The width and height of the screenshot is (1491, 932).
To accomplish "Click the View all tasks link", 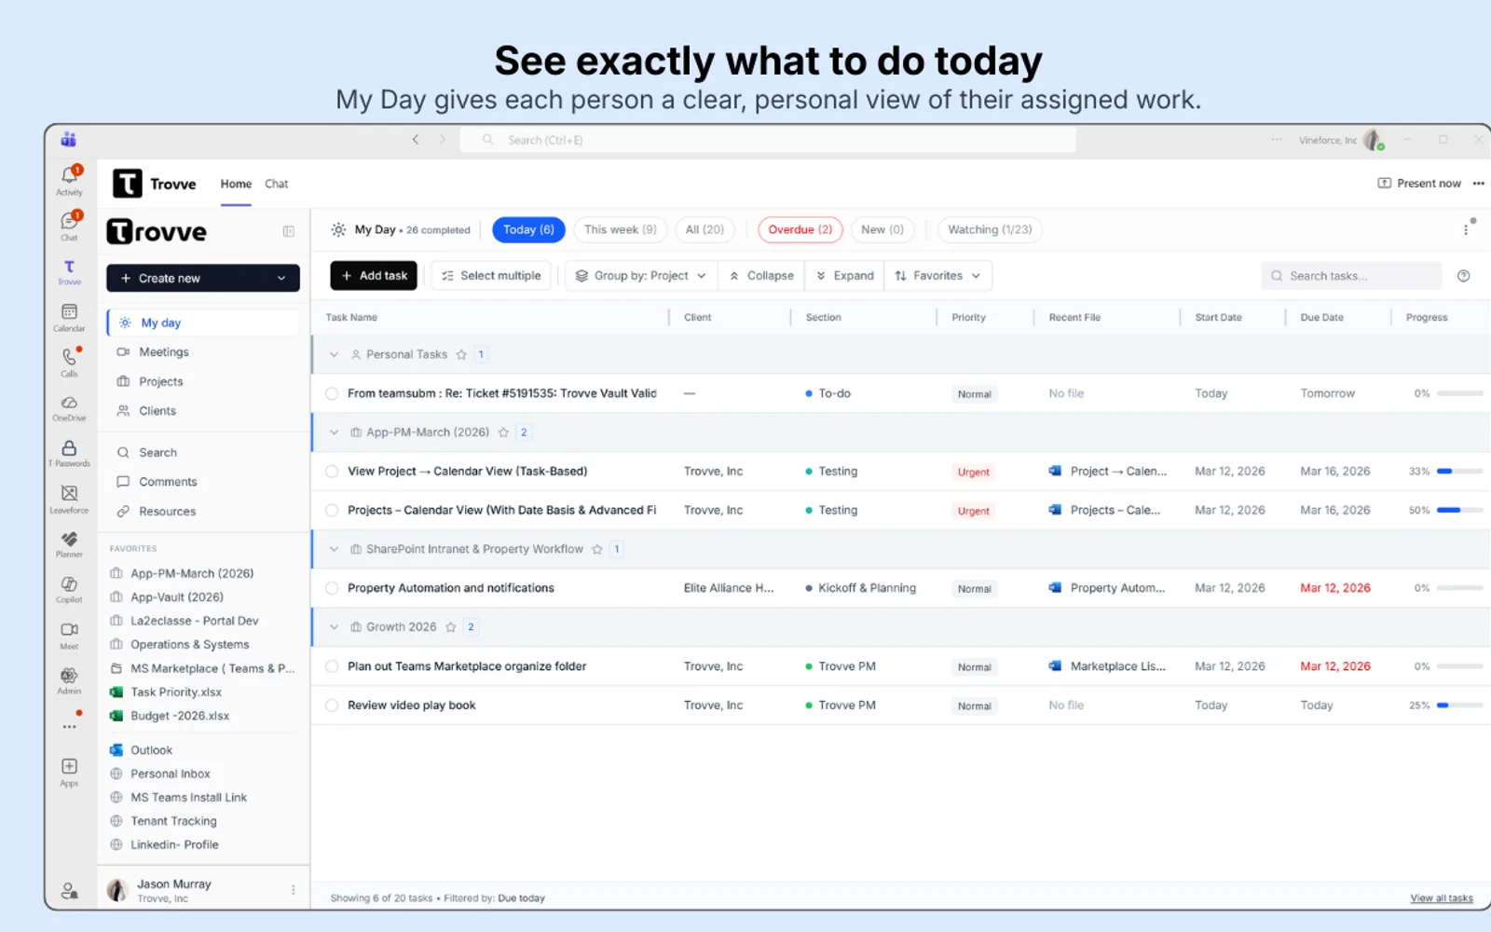I will (x=1442, y=898).
